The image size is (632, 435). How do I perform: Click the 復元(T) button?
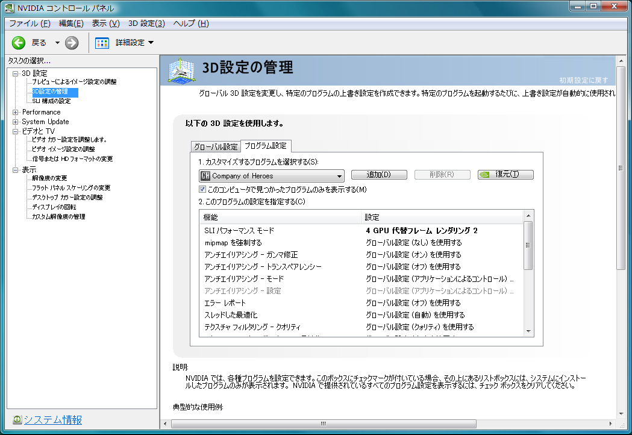click(x=505, y=175)
